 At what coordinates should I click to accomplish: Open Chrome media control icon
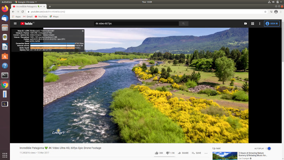(271, 11)
